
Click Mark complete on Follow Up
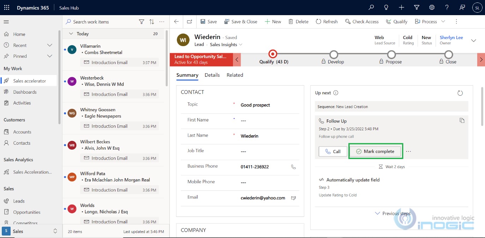click(x=375, y=151)
